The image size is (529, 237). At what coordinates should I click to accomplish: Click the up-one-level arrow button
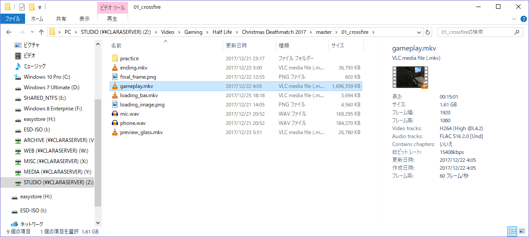(41, 32)
